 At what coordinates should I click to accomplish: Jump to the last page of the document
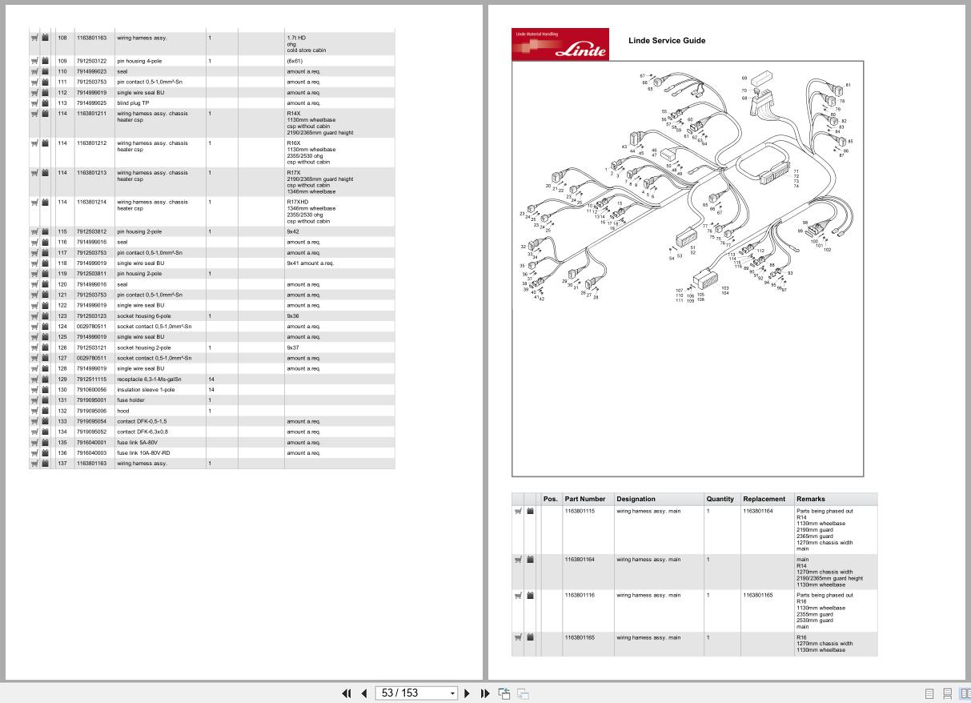click(485, 693)
